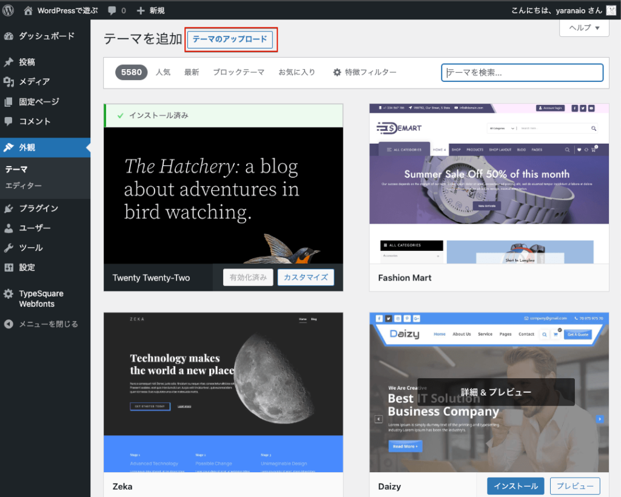Switch to the 人気 tab

point(163,72)
